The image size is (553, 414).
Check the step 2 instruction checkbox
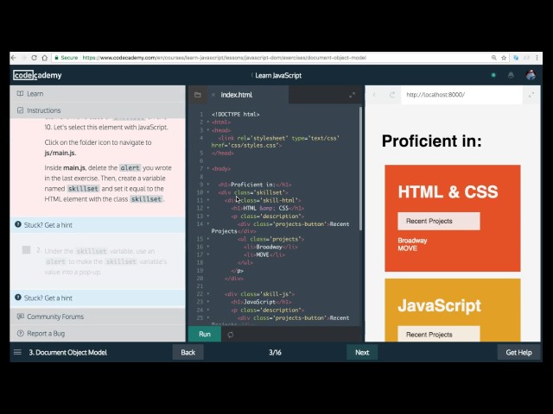26,250
